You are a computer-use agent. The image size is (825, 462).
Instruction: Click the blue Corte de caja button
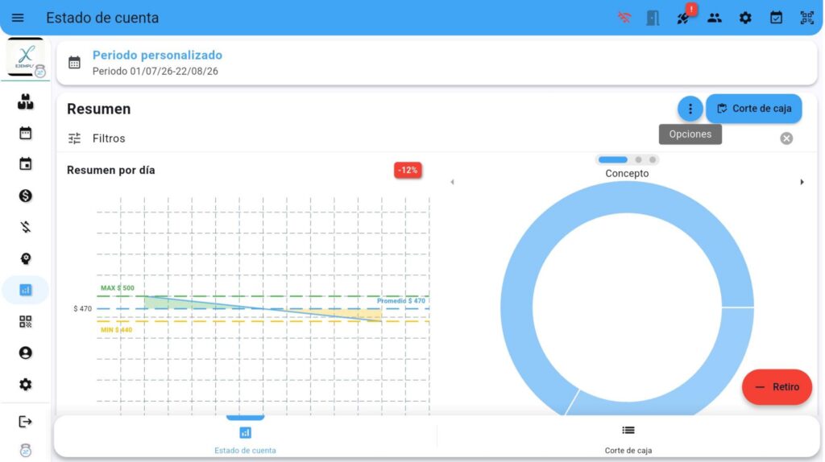[x=754, y=109]
